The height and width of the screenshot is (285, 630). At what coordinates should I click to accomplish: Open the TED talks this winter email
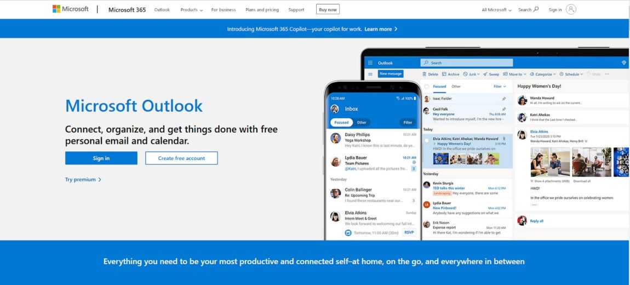(468, 188)
